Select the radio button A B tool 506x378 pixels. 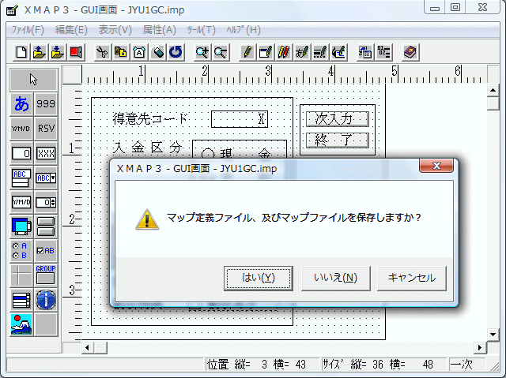[x=21, y=251]
